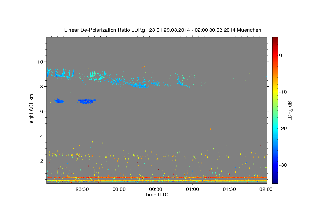This screenshot has width=330, height=220.
Task: Click the 'LDRg dB' colorbar label
Action: (290, 111)
